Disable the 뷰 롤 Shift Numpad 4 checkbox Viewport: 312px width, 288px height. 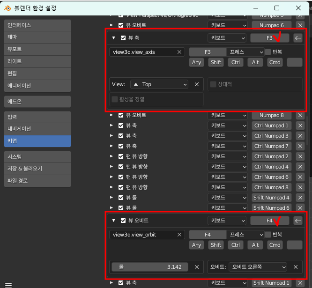coord(121,198)
